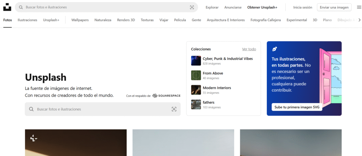This screenshot has height=156, width=362.
Task: Click 'Colecciones' heading
Action: (201, 49)
